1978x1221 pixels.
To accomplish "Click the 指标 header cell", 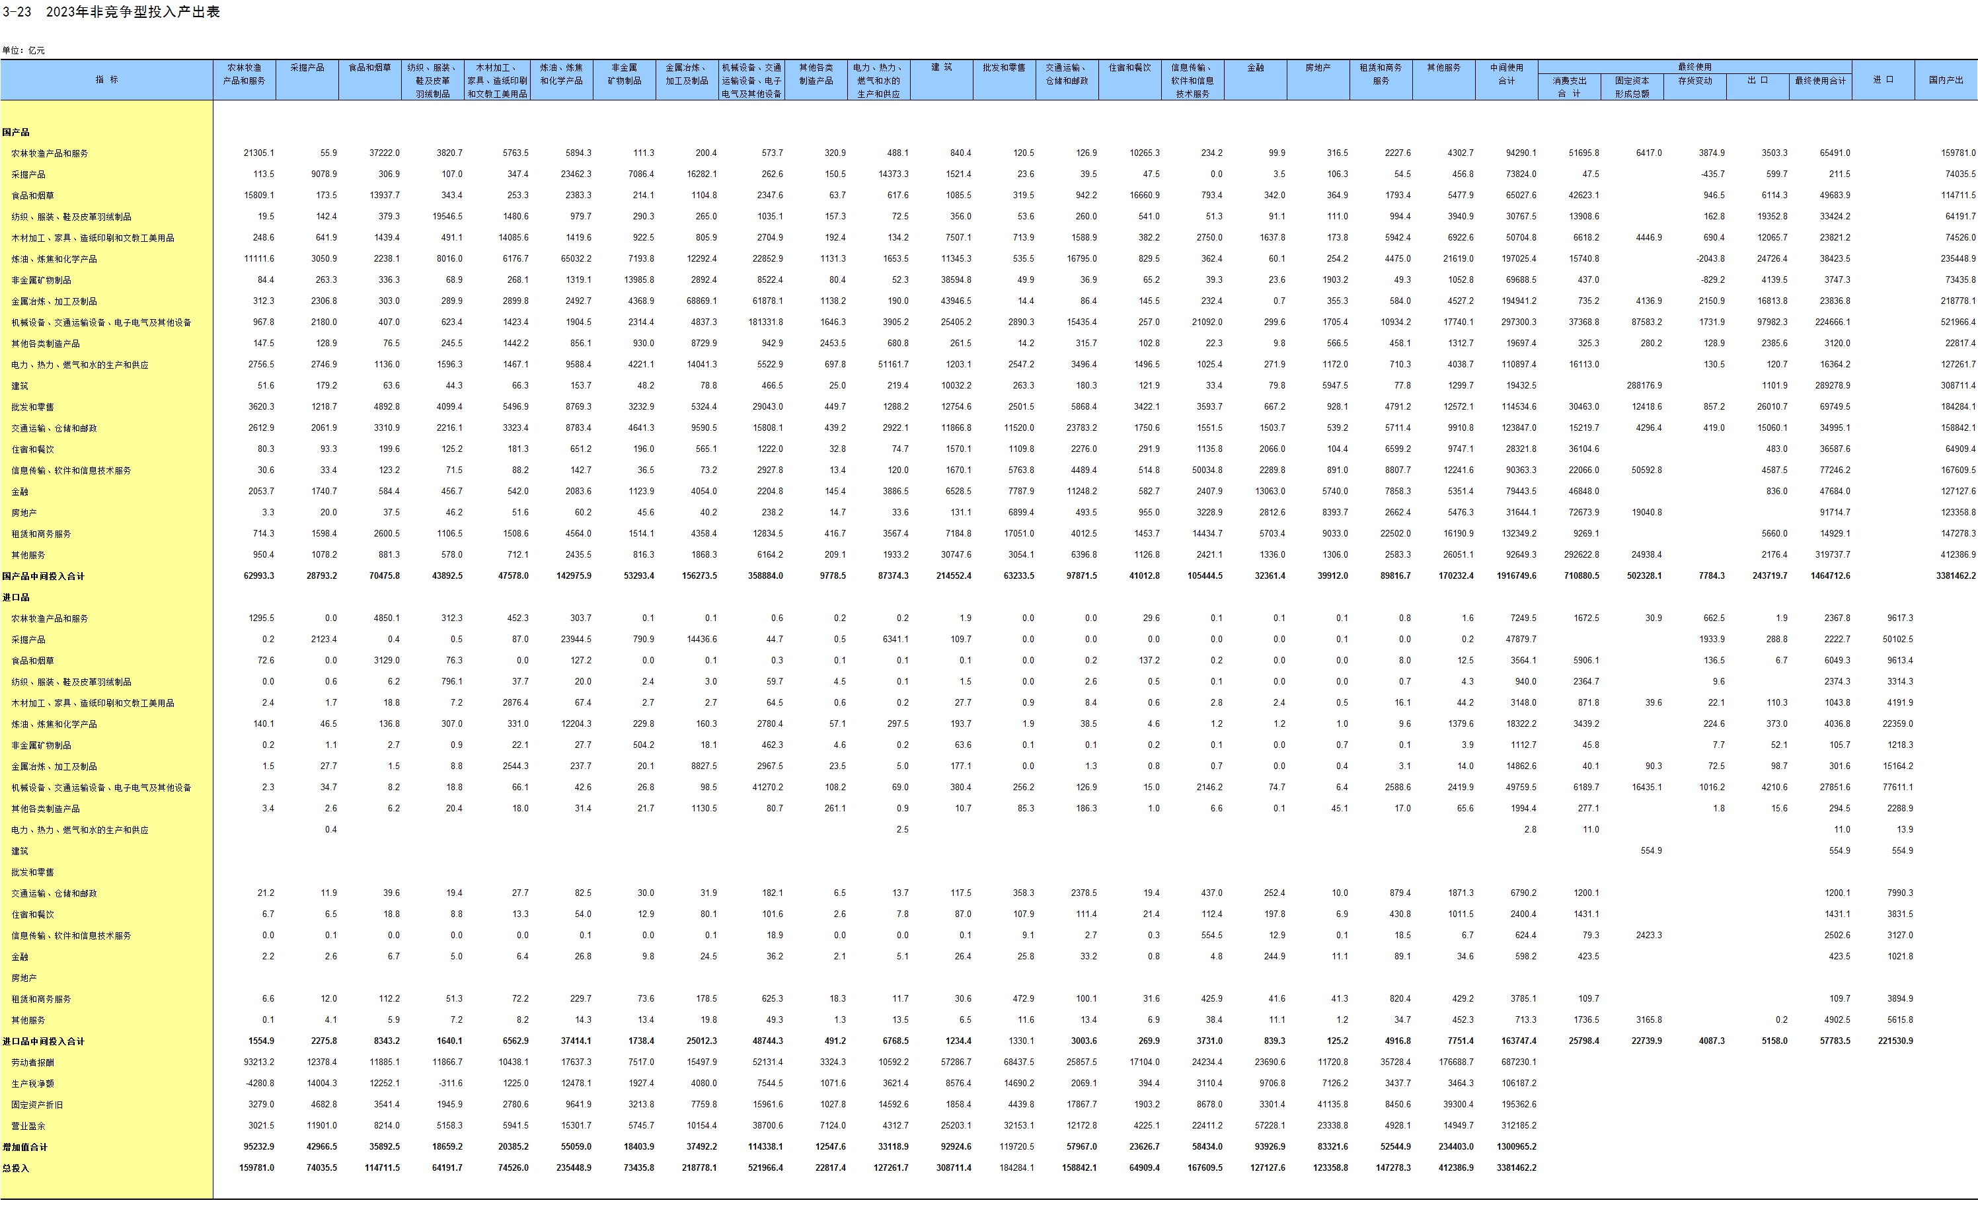I will click(106, 80).
